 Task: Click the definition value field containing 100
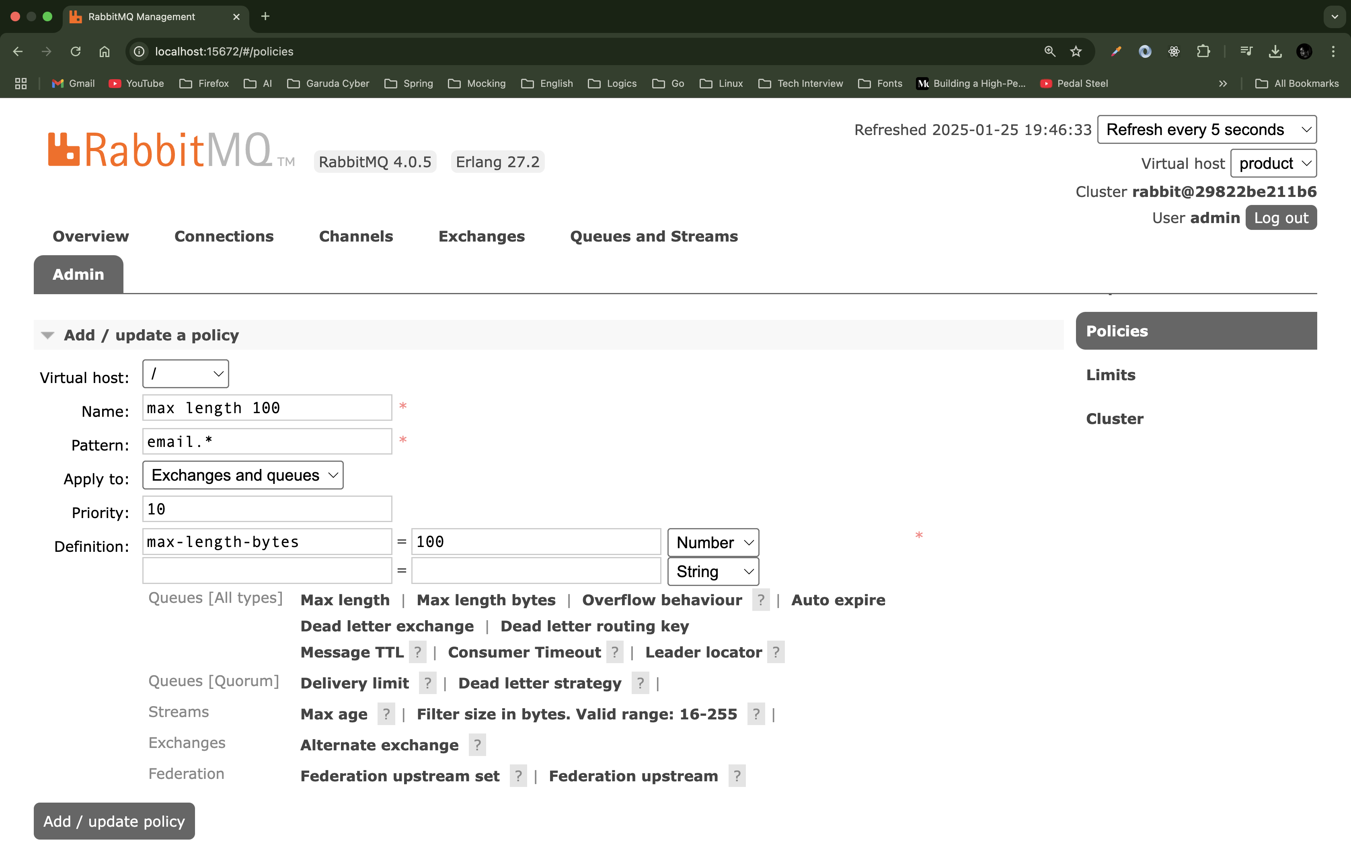point(536,541)
